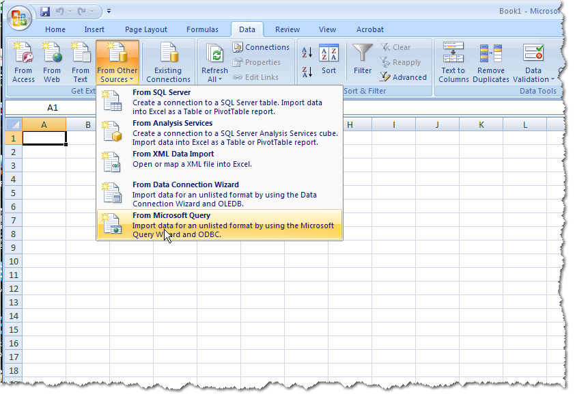575x397 pixels.
Task: Launch Text to Columns wizard
Action: pyautogui.click(x=453, y=62)
